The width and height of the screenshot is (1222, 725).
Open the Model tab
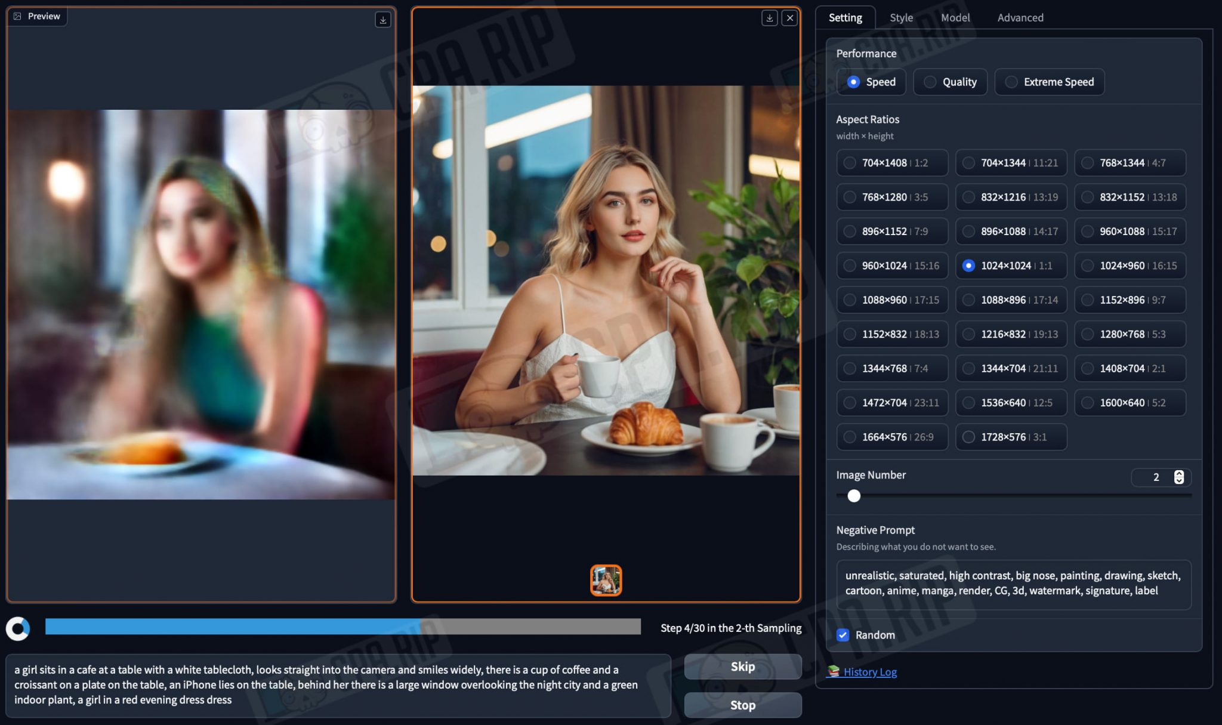tap(955, 17)
